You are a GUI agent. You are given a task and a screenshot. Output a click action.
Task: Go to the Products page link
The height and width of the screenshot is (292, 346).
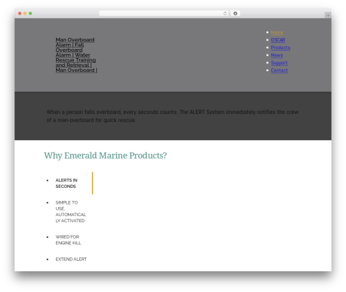[280, 48]
